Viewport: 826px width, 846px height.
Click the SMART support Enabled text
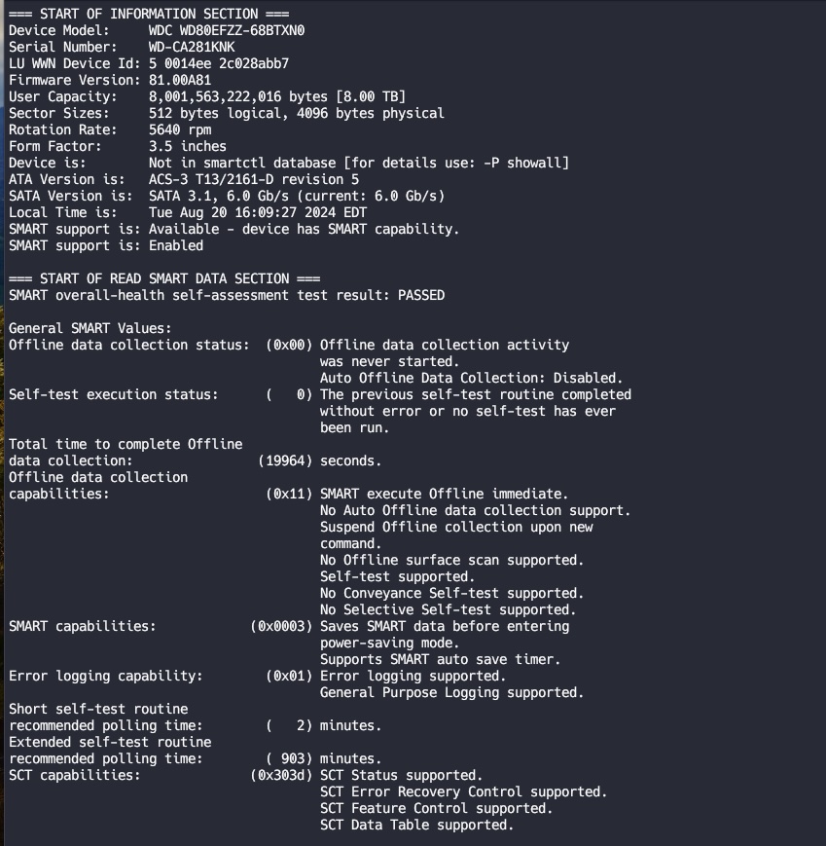point(176,245)
